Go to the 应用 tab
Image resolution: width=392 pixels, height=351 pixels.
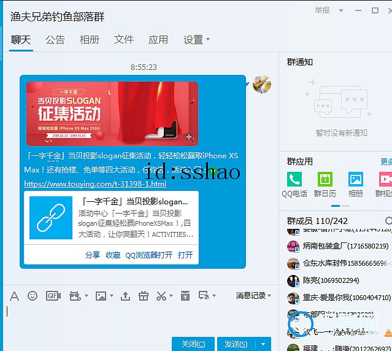coord(158,40)
